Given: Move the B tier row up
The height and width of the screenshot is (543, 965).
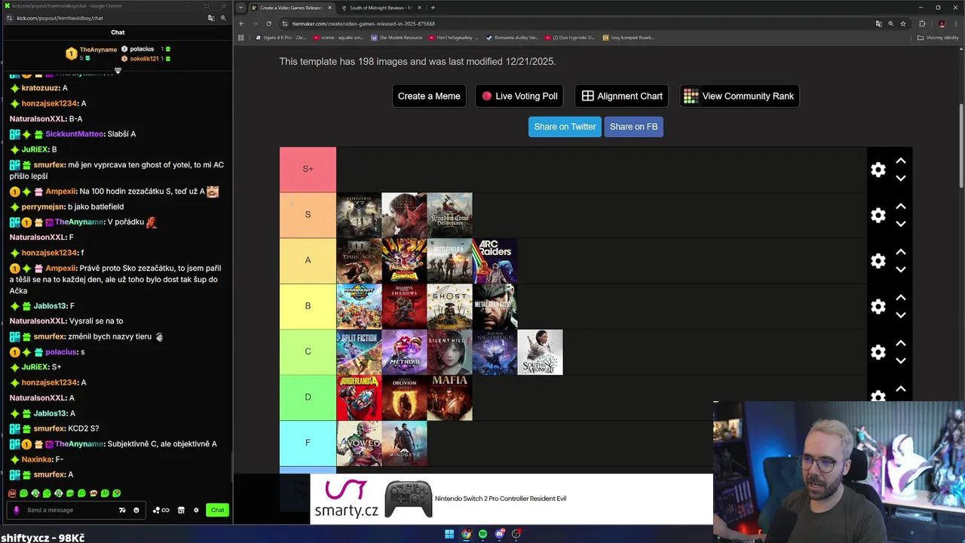Looking at the screenshot, I should point(900,297).
